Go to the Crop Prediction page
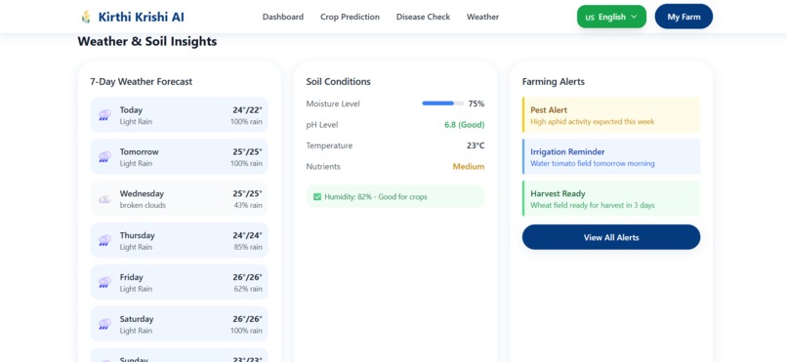787x362 pixels. point(350,17)
